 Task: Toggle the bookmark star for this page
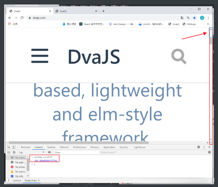[x=194, y=18]
